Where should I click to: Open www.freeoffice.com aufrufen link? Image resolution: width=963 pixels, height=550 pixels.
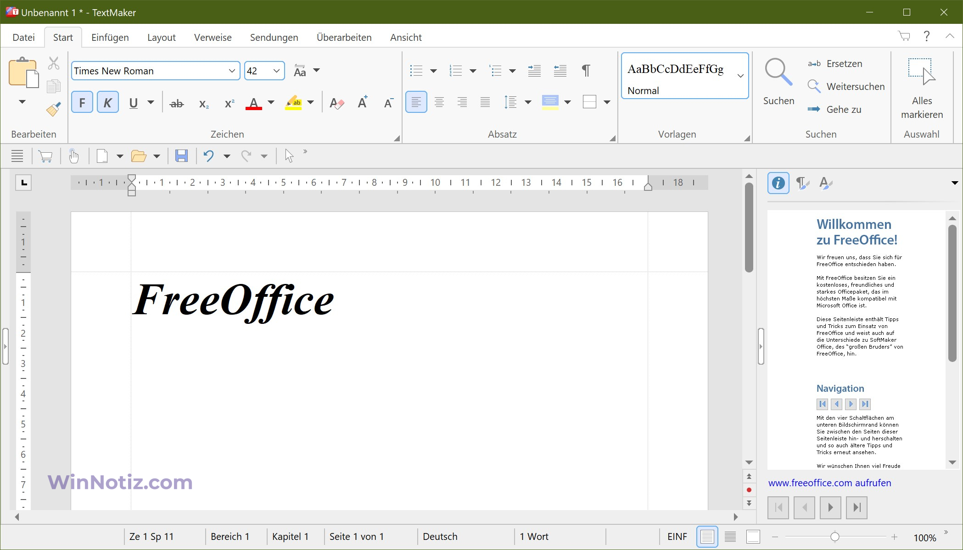point(829,483)
